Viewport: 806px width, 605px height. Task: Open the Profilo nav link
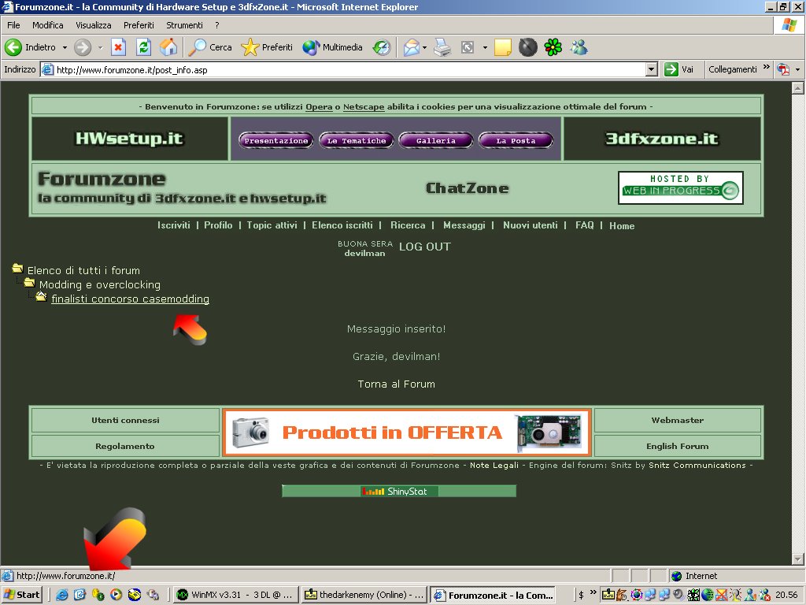click(218, 225)
